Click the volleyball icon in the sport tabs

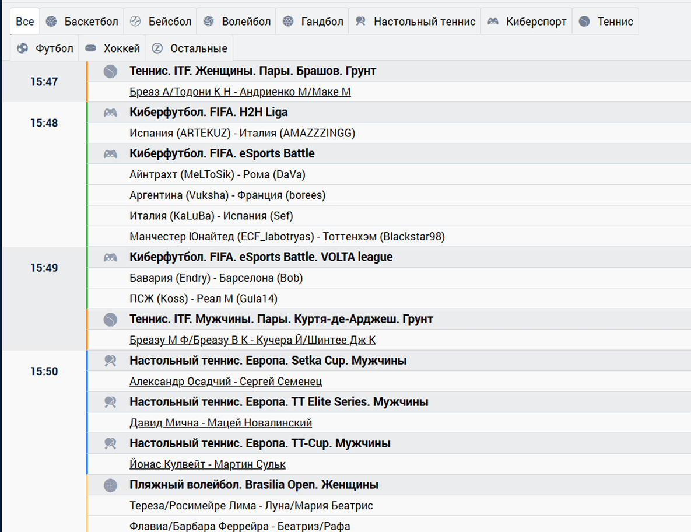tap(208, 22)
